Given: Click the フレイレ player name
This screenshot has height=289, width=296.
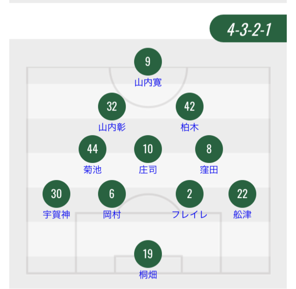Looking at the screenshot, I should [190, 215].
